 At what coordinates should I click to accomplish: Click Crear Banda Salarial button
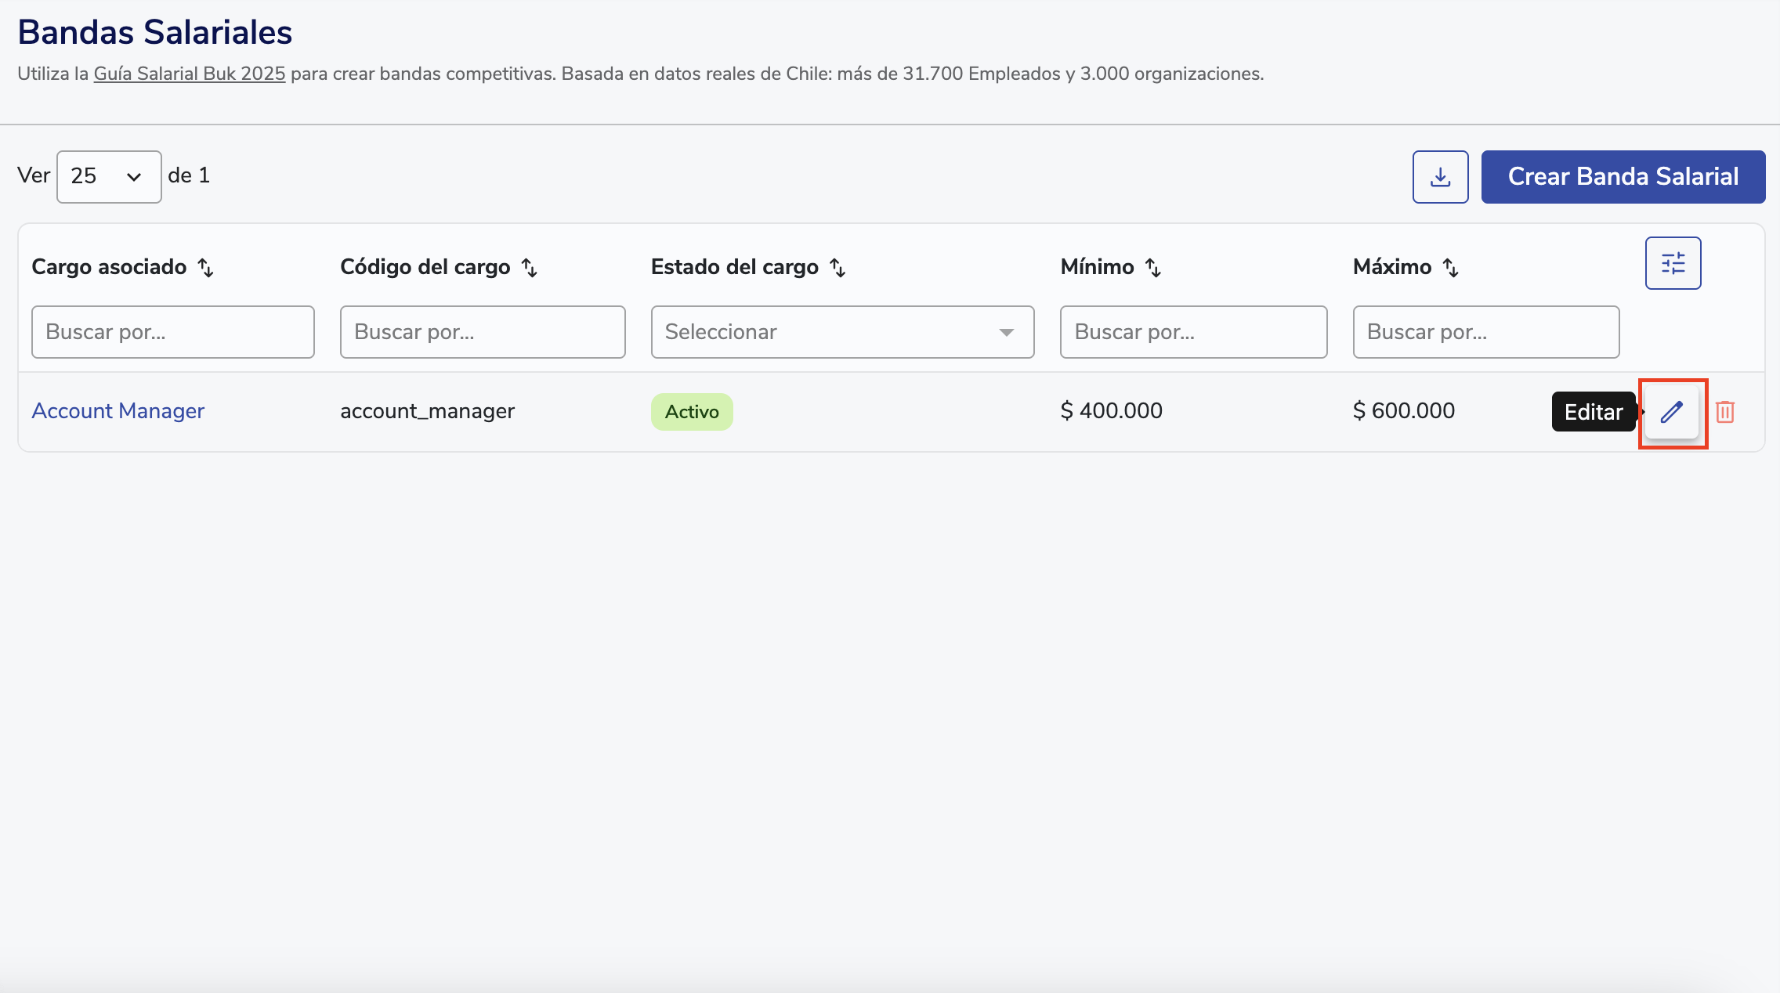(x=1623, y=177)
